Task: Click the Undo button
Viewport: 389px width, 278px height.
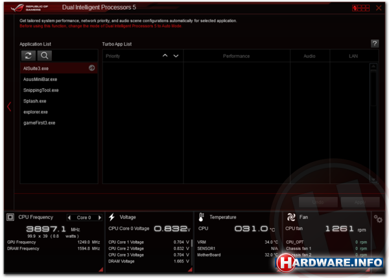Action: [x=318, y=202]
